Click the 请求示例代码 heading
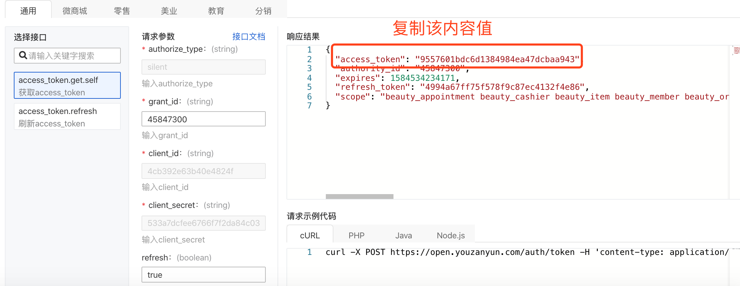740x286 pixels. (x=311, y=216)
